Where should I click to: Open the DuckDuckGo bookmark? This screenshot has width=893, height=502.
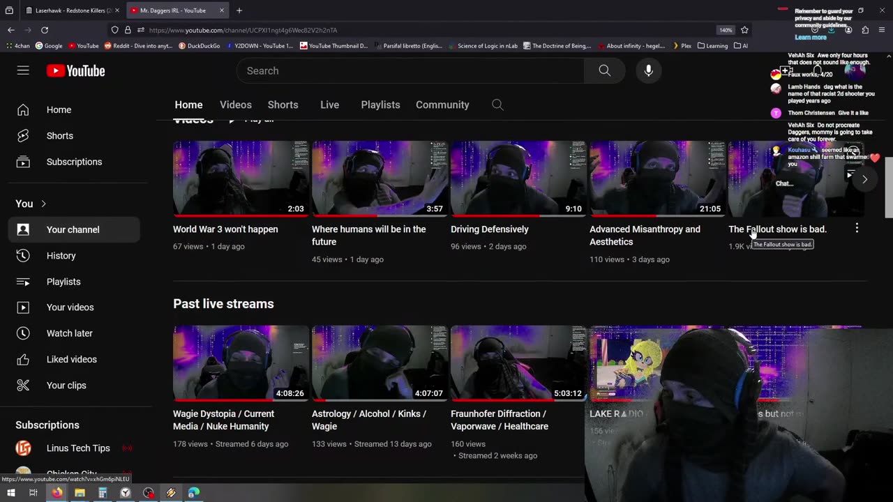click(200, 46)
